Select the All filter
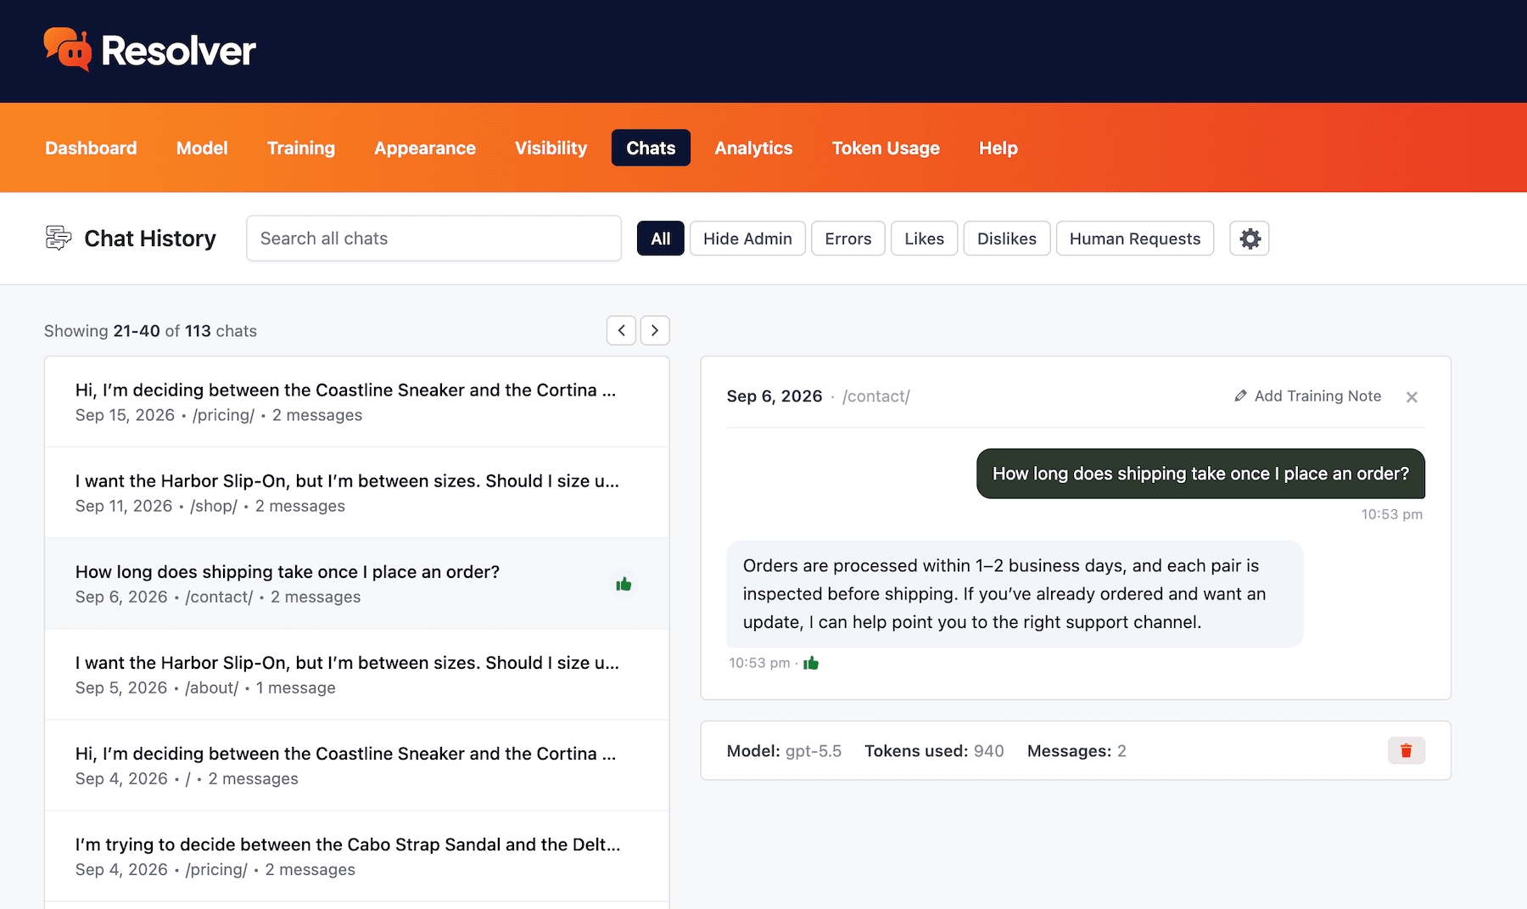This screenshot has height=909, width=1527. click(660, 238)
